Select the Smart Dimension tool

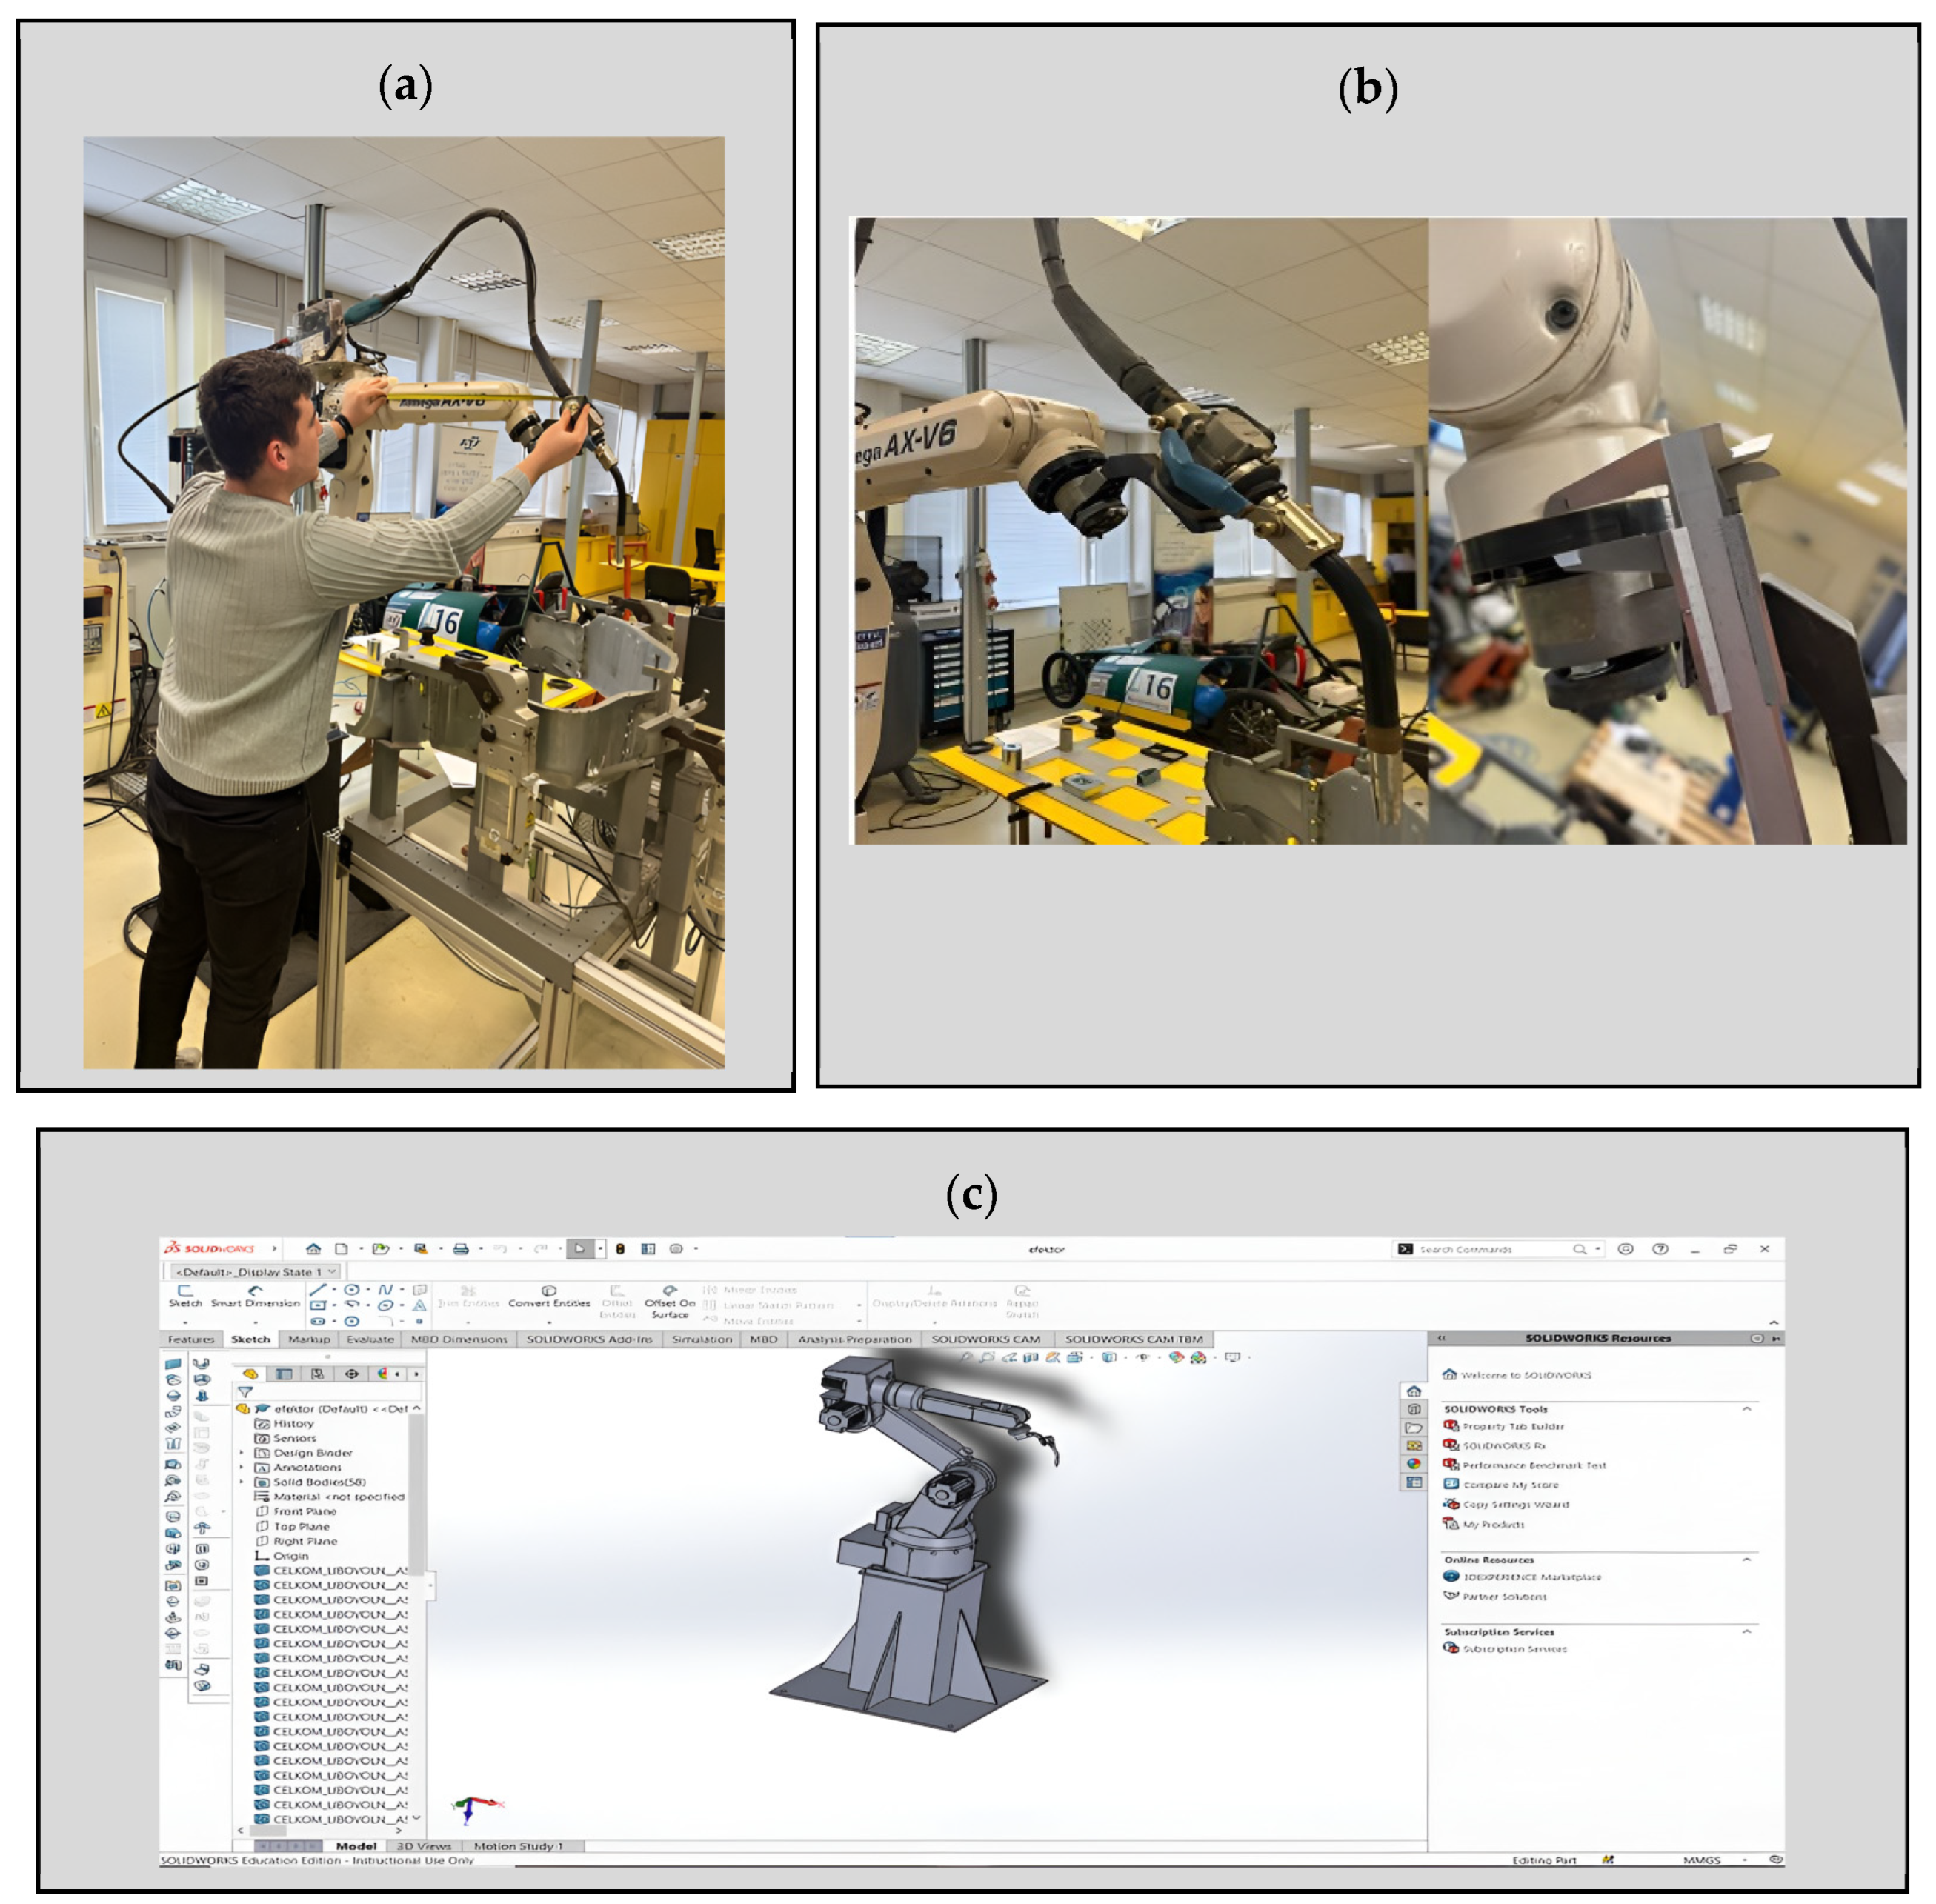point(255,1296)
